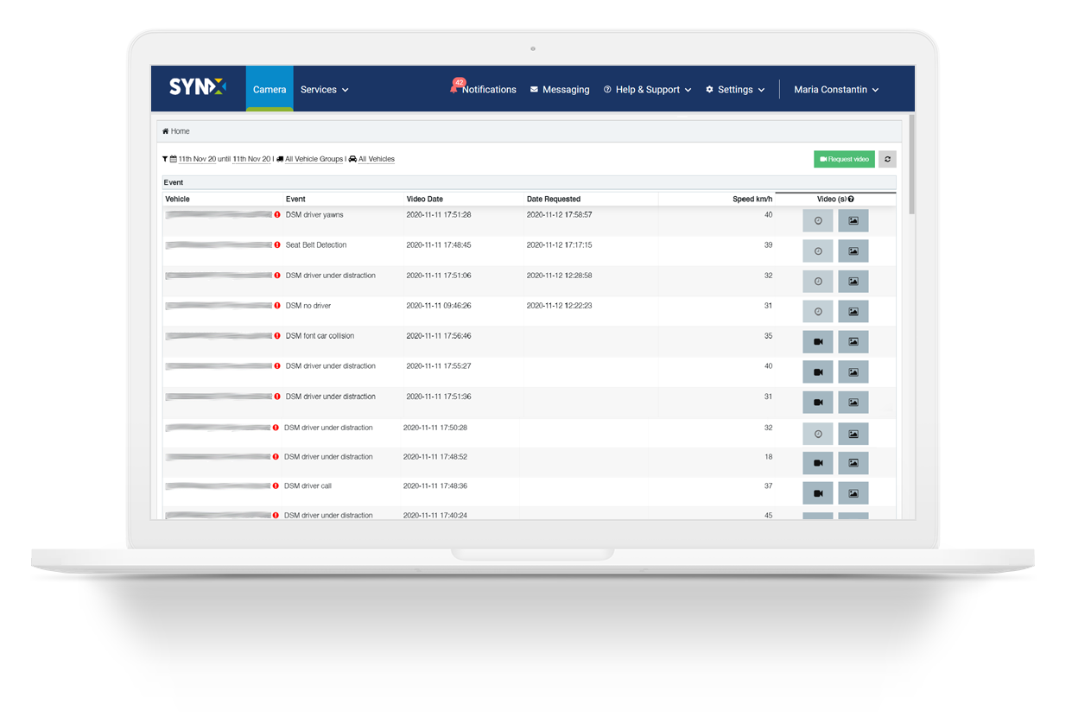
Task: Select the Seat Belt Detection event text
Action: [x=316, y=245]
